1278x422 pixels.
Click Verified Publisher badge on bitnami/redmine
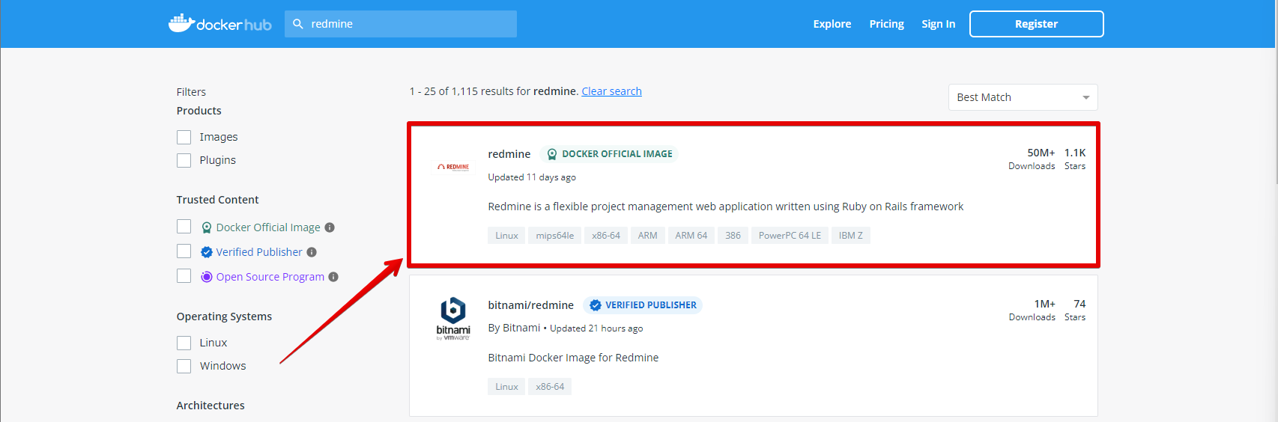pos(642,305)
